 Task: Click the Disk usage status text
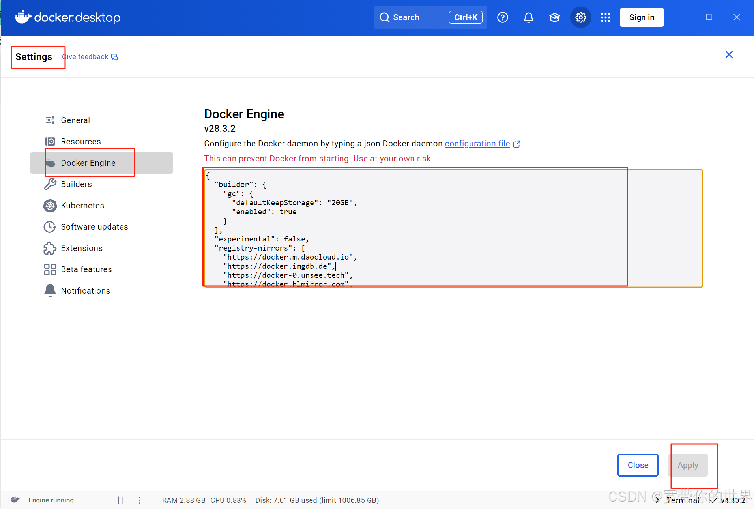point(317,500)
